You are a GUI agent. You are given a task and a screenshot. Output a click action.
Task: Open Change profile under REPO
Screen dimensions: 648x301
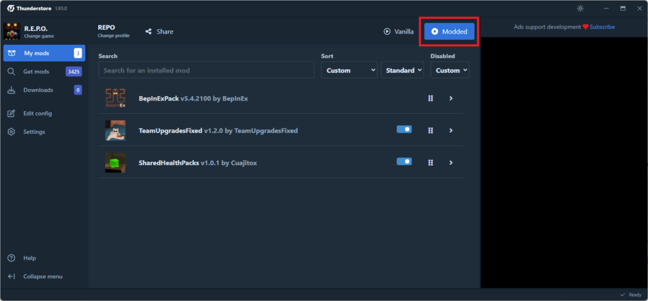click(x=114, y=36)
